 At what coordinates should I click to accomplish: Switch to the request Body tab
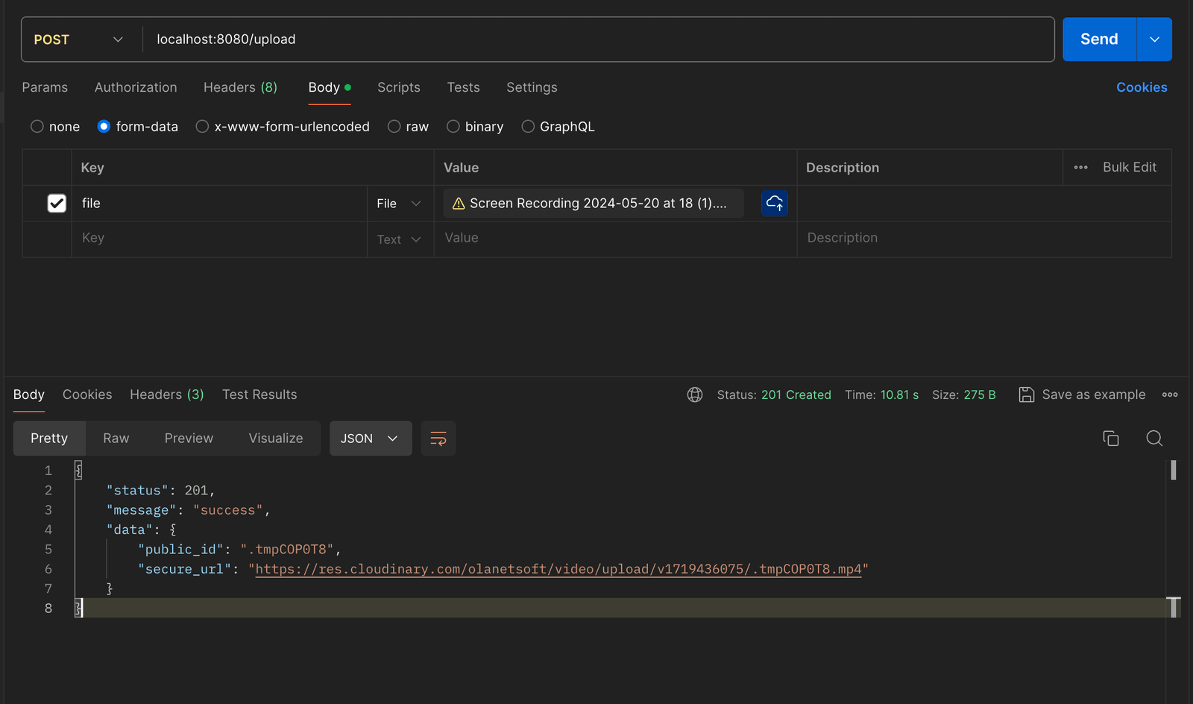pos(330,87)
